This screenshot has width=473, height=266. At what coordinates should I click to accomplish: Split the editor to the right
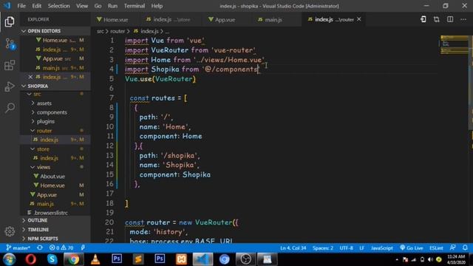point(450,19)
